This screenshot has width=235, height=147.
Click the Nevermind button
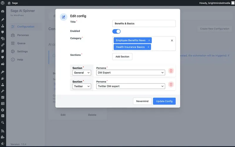[142, 101]
